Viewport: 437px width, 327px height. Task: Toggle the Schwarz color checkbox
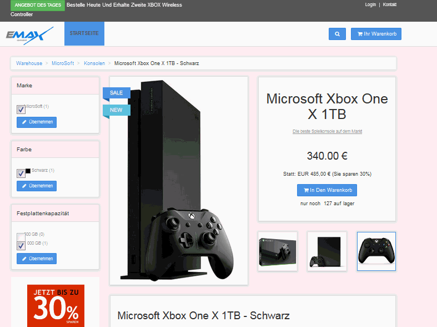pos(21,174)
